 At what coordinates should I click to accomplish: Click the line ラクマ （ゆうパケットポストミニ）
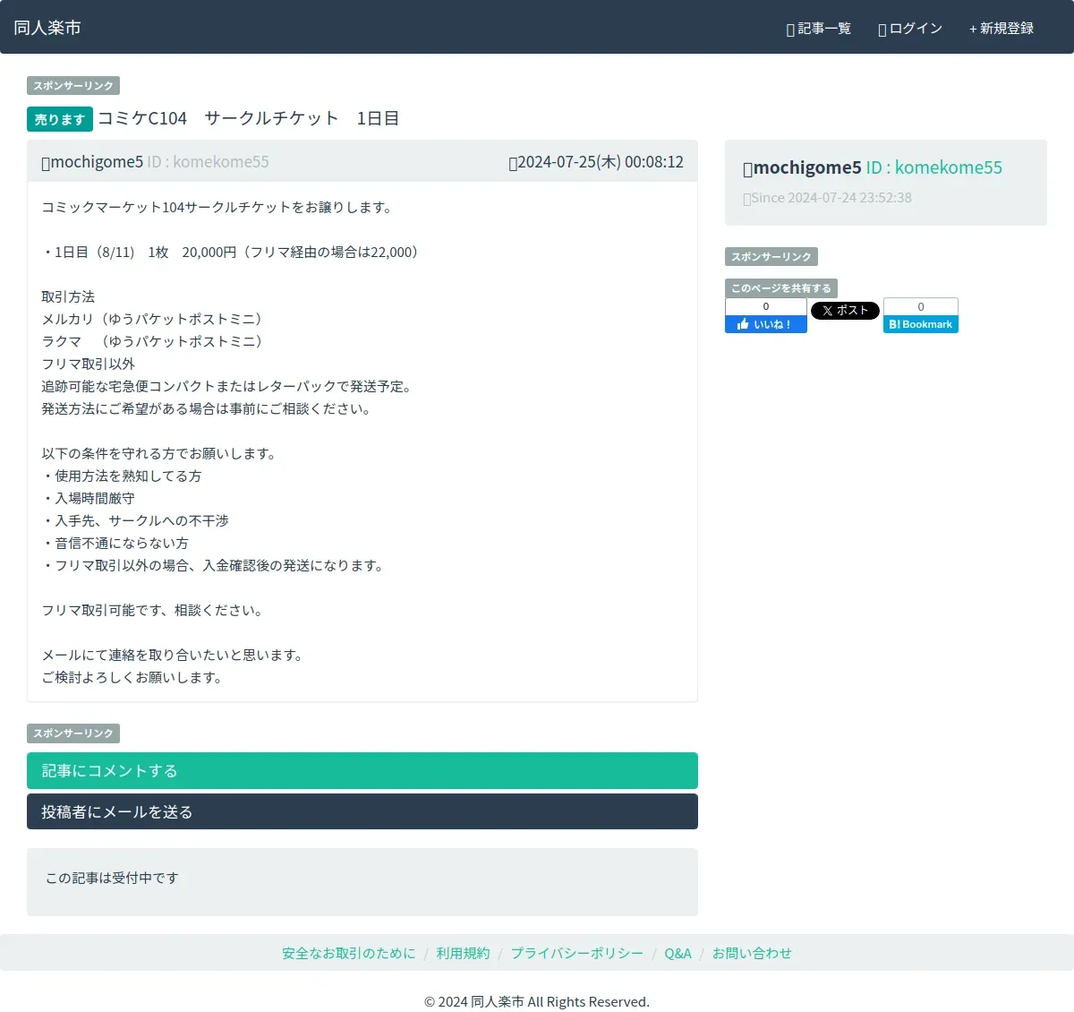pyautogui.click(x=155, y=341)
